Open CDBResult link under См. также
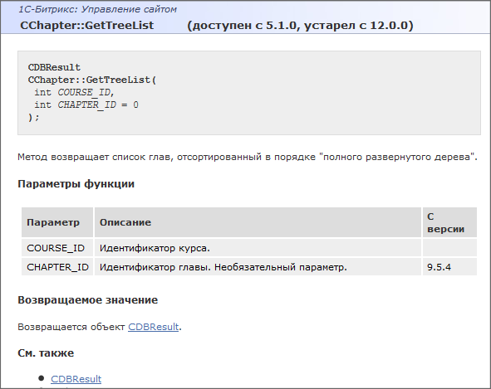Screen dimensions: 491x389 (x=76, y=379)
